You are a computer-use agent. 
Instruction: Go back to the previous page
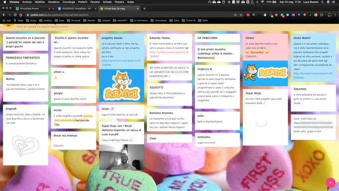click(4, 15)
